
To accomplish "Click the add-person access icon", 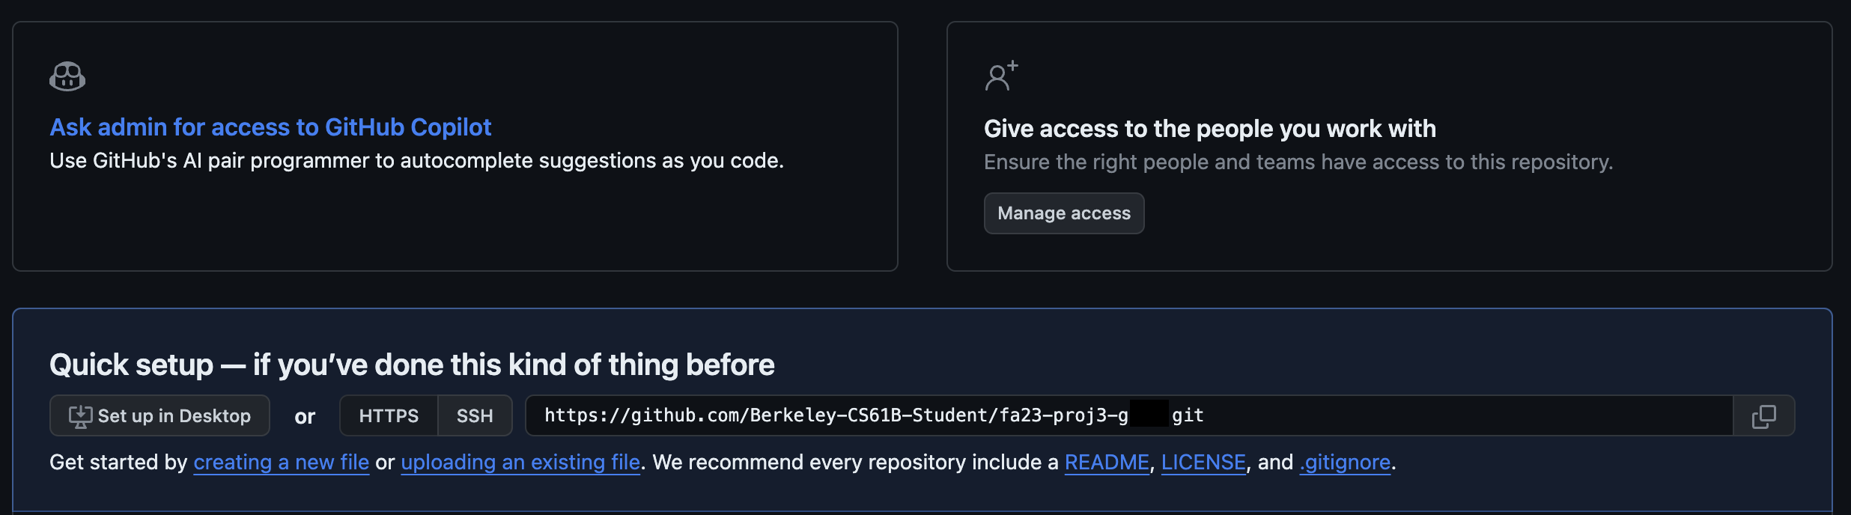I will [1001, 76].
